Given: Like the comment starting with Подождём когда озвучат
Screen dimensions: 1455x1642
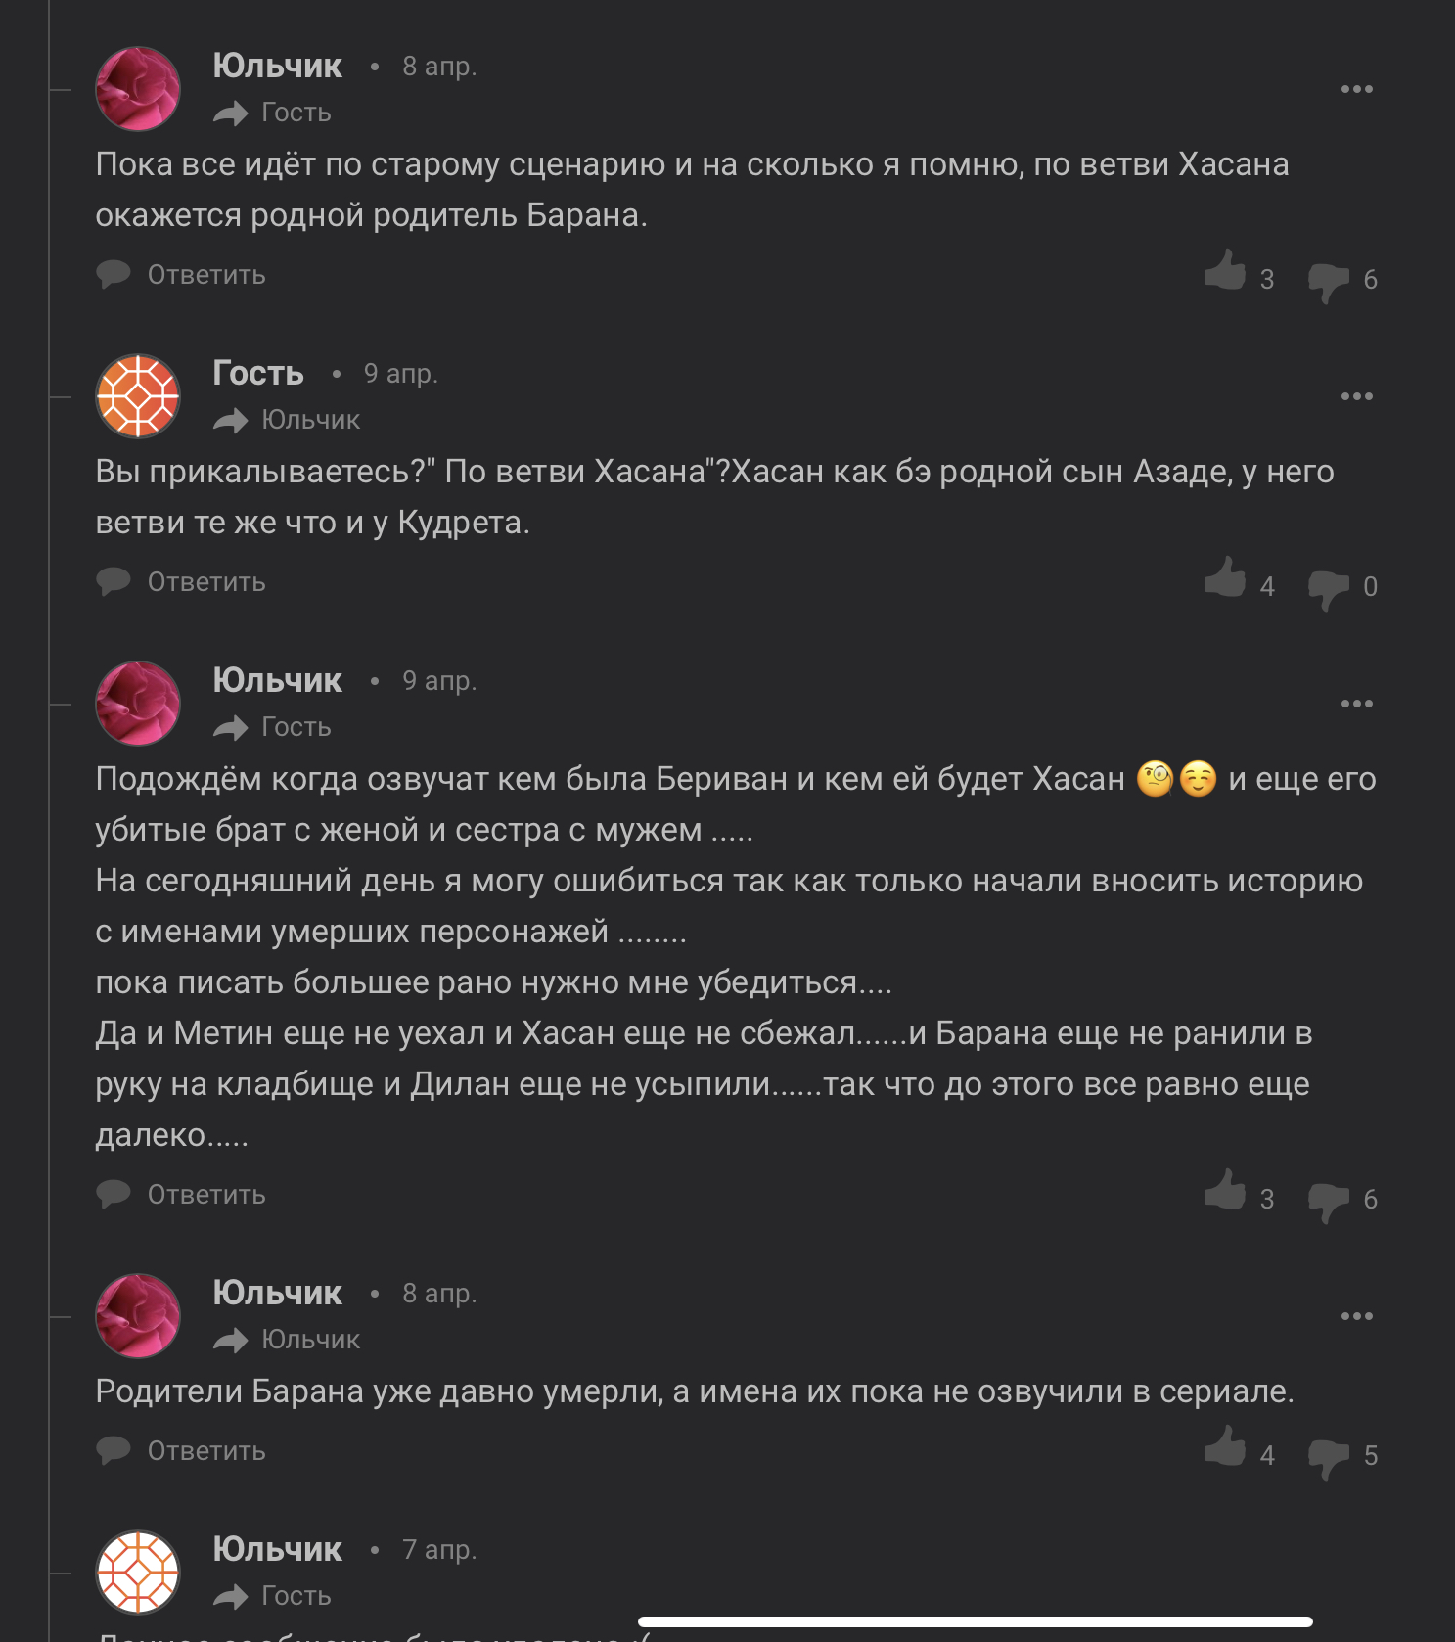Looking at the screenshot, I should pos(1224,1190).
